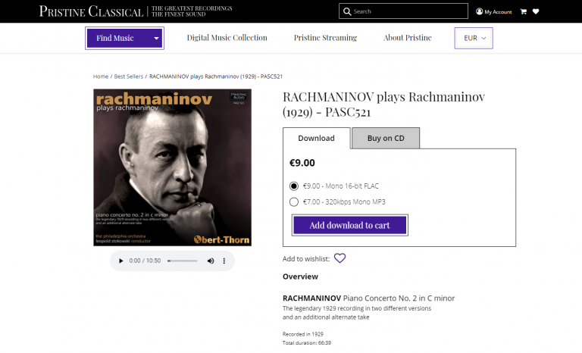Follow the Best Sellers breadcrumb link
The height and width of the screenshot is (353, 582).
point(129,77)
